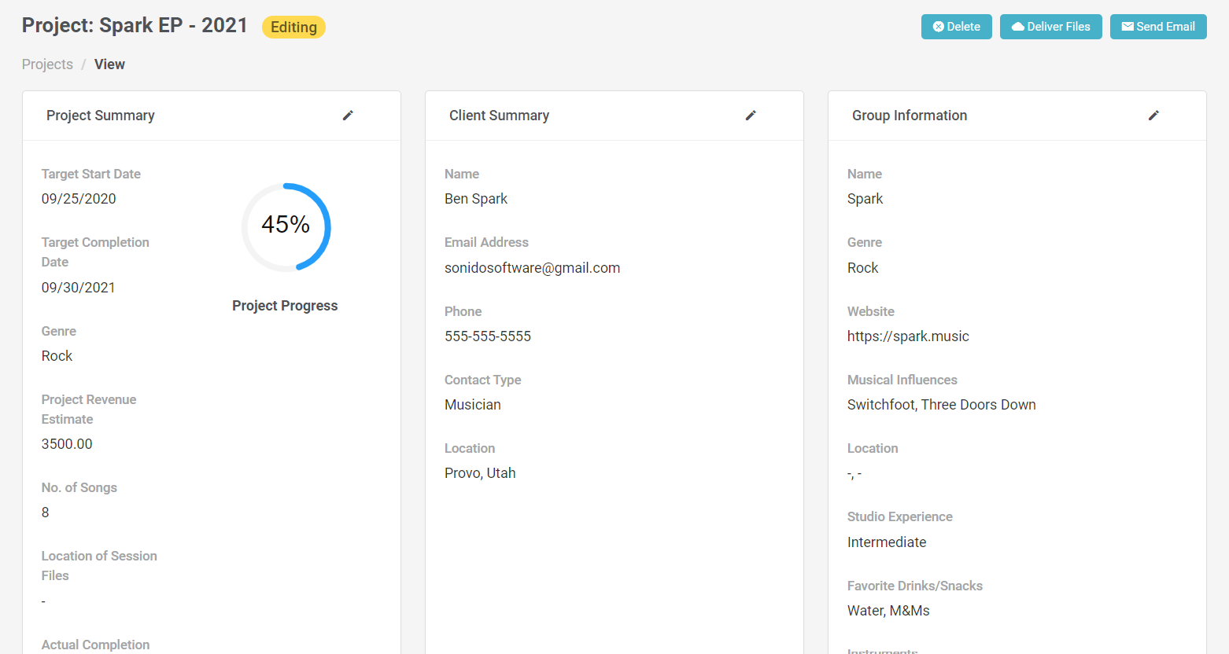Go back to Projects via breadcrumb

47,64
